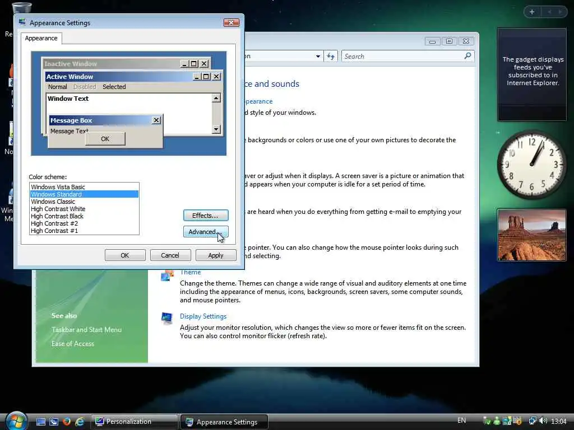Click the security shield tray icon

coord(517,421)
